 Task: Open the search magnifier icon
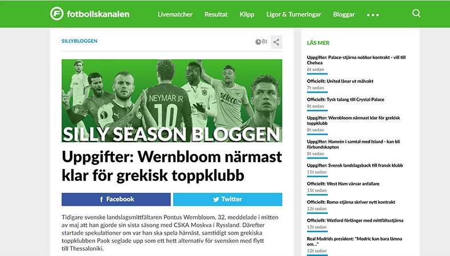(x=416, y=13)
